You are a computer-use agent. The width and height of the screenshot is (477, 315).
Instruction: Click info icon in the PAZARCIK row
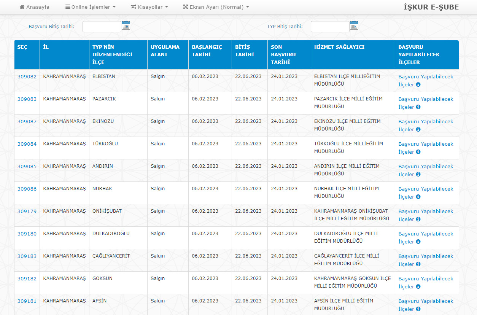pyautogui.click(x=418, y=107)
